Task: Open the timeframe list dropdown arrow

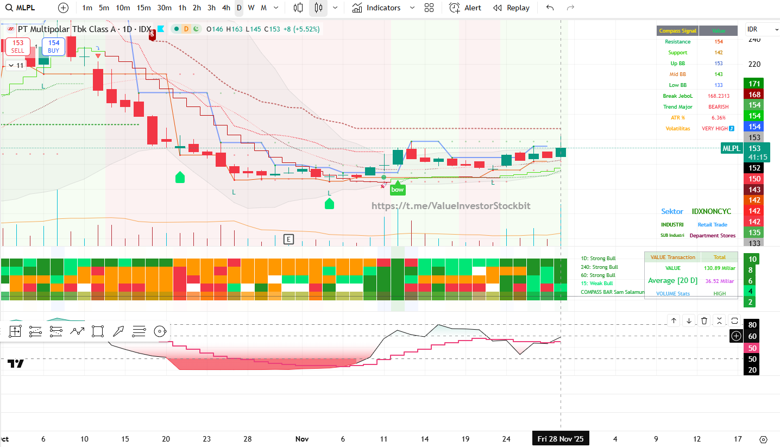Action: click(276, 8)
